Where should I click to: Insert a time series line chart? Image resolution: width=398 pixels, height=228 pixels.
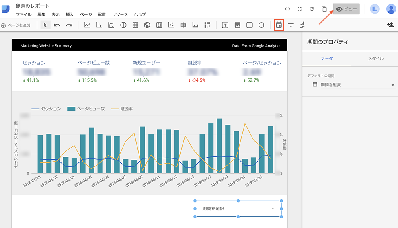click(x=87, y=25)
